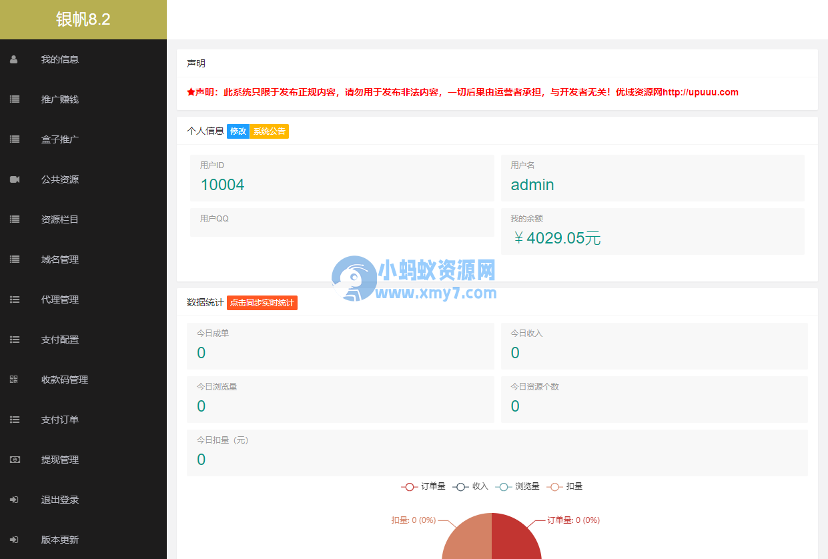
Task: Click the sign-out icon beside 退出登录
Action: [x=14, y=500]
